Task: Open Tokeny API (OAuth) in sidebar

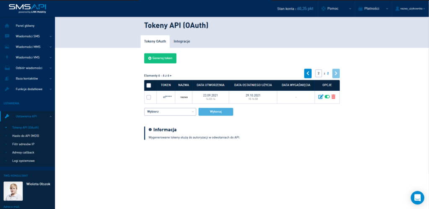Action: (x=26, y=127)
